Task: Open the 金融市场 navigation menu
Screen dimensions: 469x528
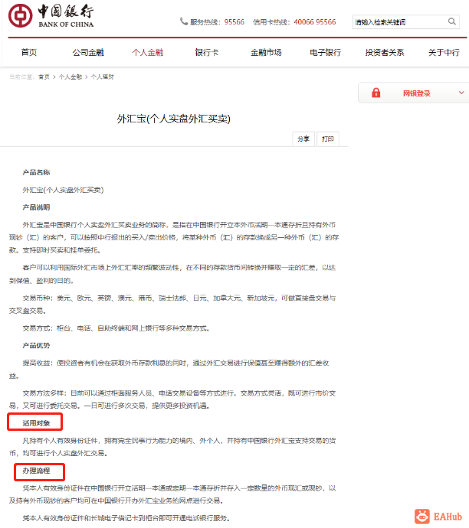Action: pos(266,53)
